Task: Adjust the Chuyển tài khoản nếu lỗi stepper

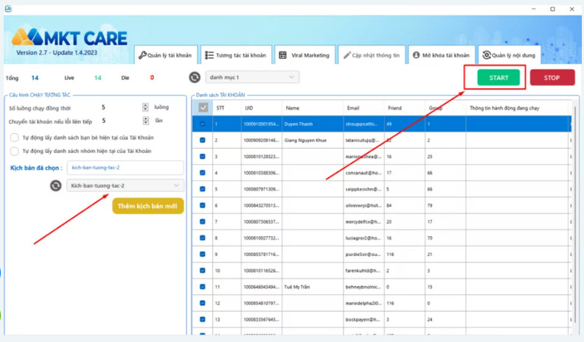Action: point(145,121)
